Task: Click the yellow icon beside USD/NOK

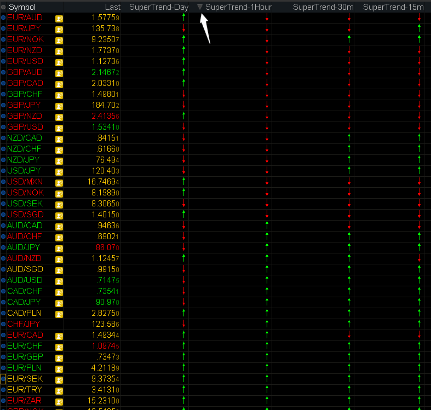Action: pos(59,194)
